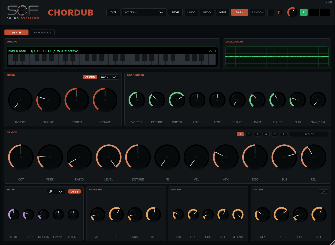Click the FINE knob
The height and width of the screenshot is (245, 335).
[217, 100]
